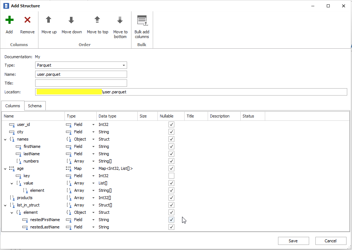Click the Move down arrow icon
The image size is (352, 250).
coord(71,20)
